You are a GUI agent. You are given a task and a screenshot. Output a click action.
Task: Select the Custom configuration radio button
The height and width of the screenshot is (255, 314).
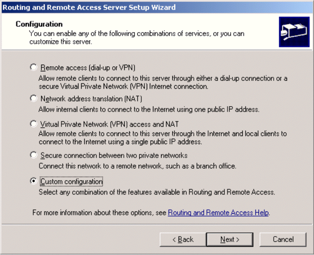click(34, 181)
